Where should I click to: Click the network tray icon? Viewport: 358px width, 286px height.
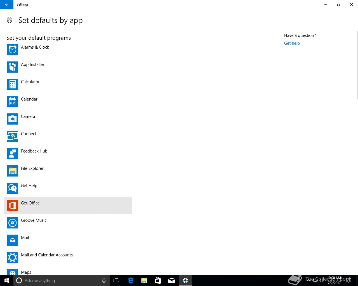(x=315, y=280)
